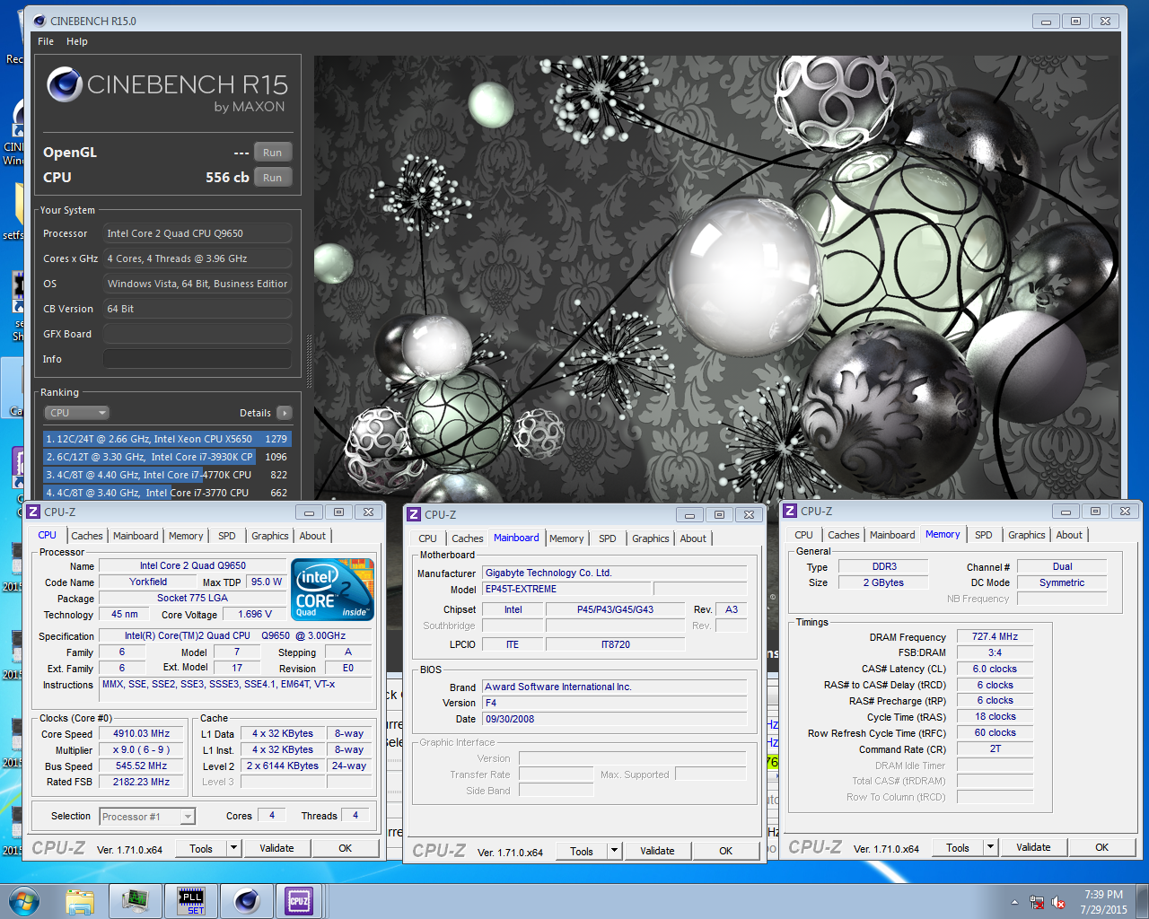Screen dimensions: 1149x919
Task: Open About tab in Memory CPU-Z window
Action: tap(1069, 535)
